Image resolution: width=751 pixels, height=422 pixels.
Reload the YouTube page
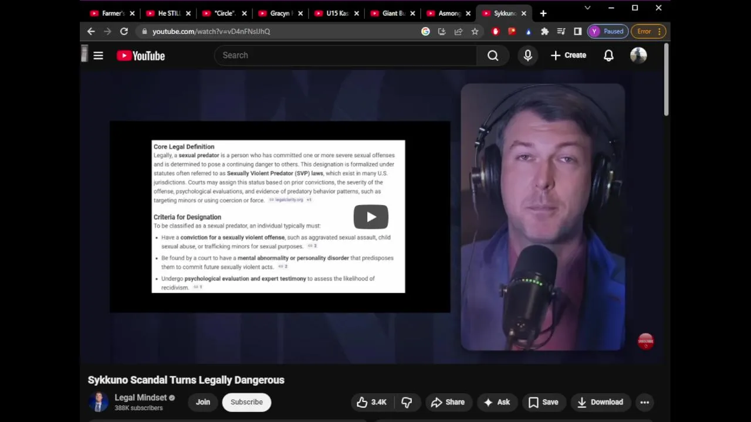click(x=124, y=31)
